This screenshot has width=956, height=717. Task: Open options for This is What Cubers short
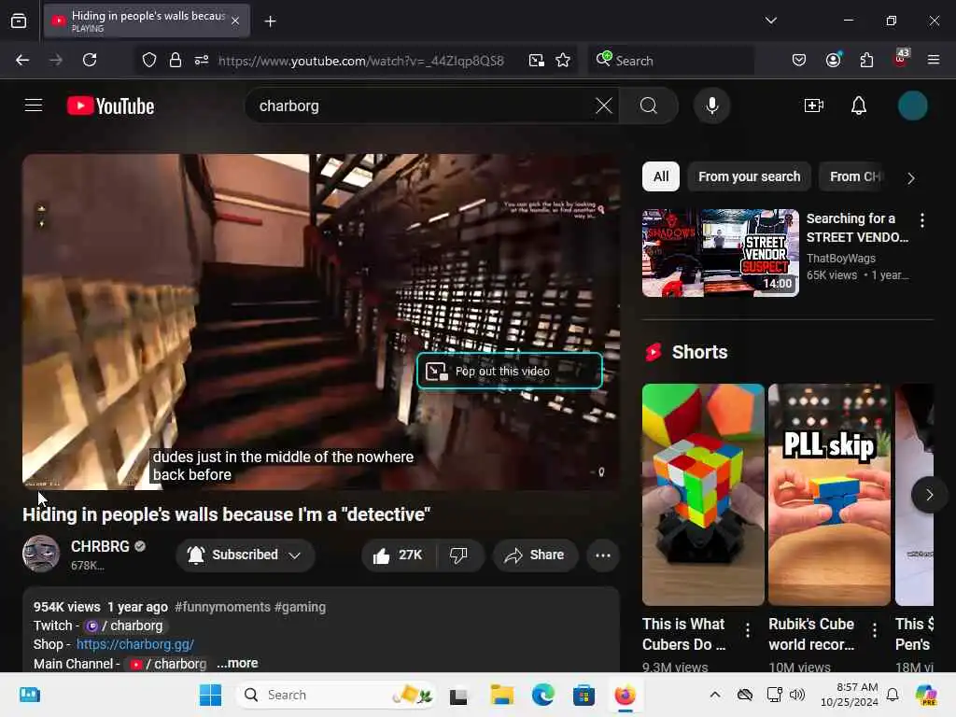coord(748,630)
